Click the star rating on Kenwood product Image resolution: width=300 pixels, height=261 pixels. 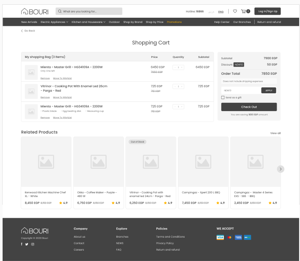[x=61, y=203]
